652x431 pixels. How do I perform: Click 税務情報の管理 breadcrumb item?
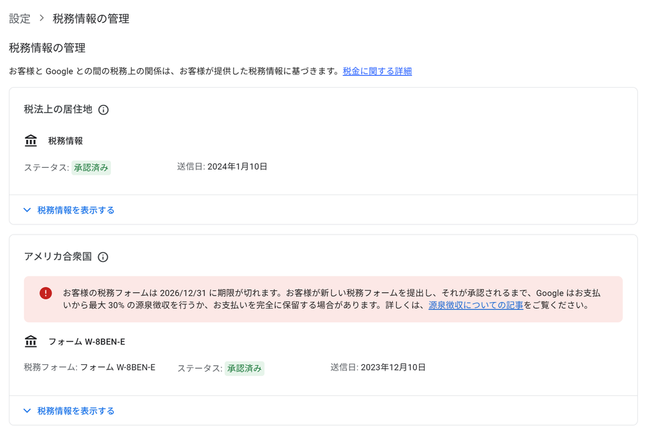[x=90, y=18]
